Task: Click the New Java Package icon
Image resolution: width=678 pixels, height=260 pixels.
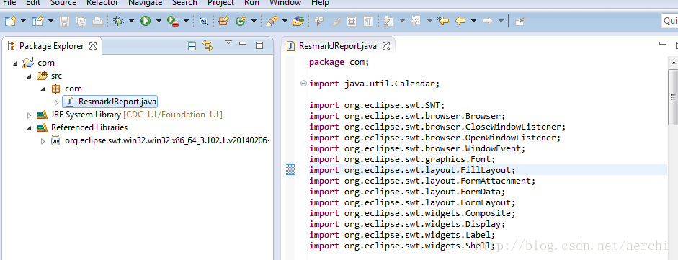Action: point(223,21)
